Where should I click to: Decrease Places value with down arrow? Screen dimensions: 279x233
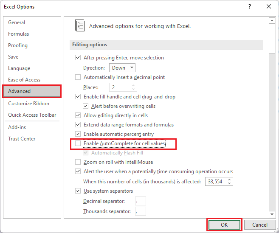[x=133, y=89]
